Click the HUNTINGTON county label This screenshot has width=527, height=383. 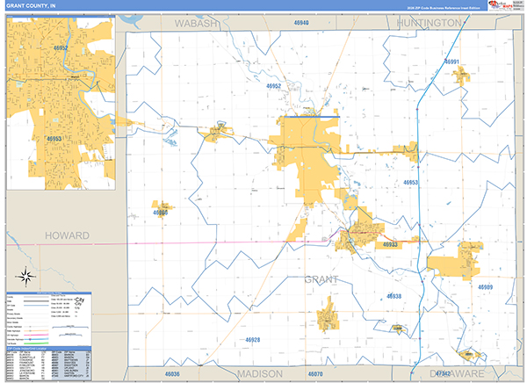tap(429, 23)
